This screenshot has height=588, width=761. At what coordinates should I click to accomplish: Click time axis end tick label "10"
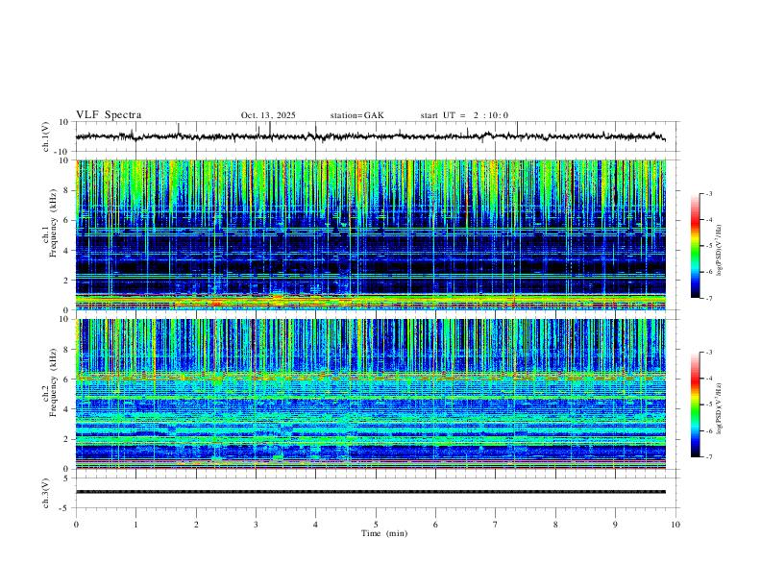coord(675,525)
